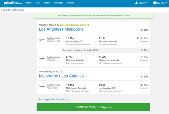Image resolution: width=169 pixels, height=114 pixels.
Task: See baggage fee information
Action: [53, 99]
